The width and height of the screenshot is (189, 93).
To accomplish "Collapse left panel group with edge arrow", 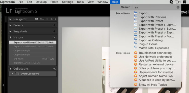I will (x=3, y=85).
